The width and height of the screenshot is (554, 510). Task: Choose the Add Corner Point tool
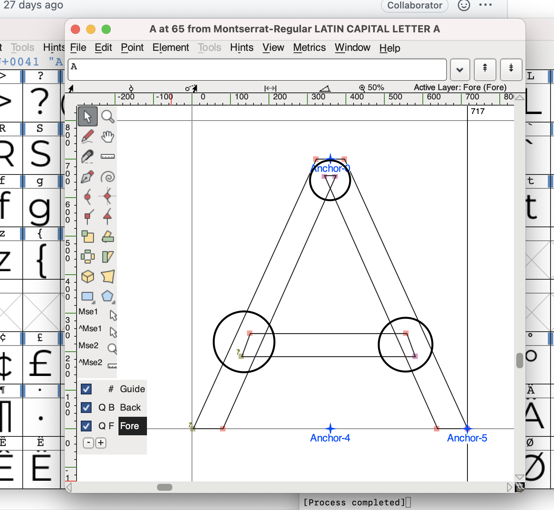tap(88, 217)
